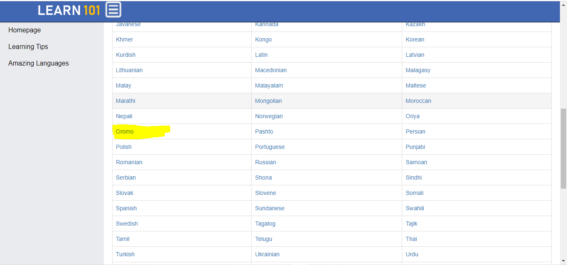Viewport: 567px width, 265px height.
Task: Open the Spanish language page
Action: coord(126,208)
